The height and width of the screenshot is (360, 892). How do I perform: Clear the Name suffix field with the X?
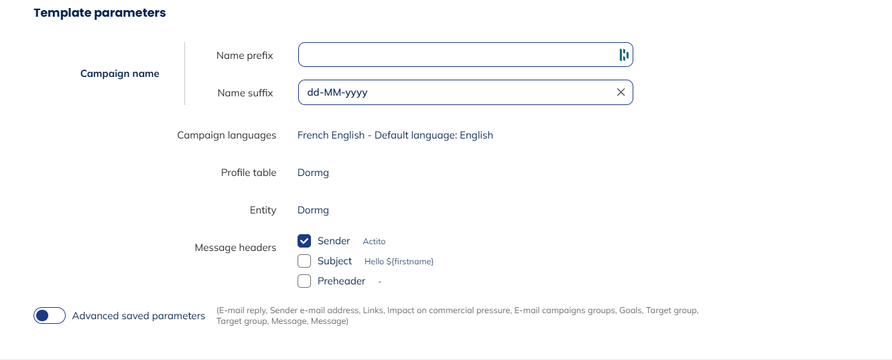coord(621,92)
